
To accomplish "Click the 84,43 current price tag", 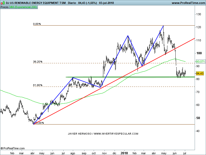I will (x=200, y=73).
